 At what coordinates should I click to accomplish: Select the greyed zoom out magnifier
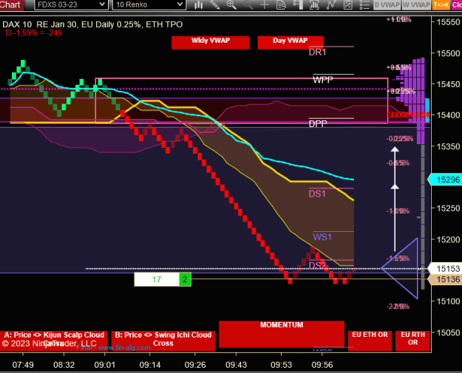[248, 4]
